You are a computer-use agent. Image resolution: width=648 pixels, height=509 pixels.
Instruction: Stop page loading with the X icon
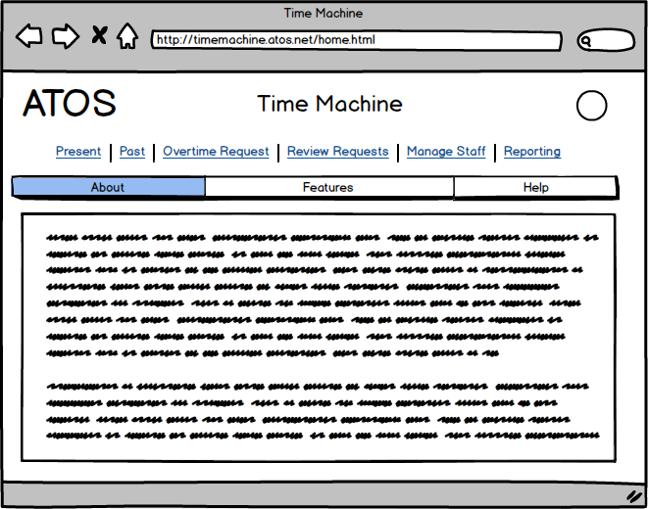99,37
